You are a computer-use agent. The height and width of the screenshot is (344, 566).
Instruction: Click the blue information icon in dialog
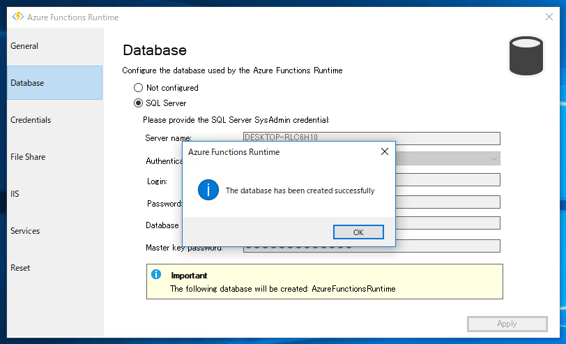(208, 190)
